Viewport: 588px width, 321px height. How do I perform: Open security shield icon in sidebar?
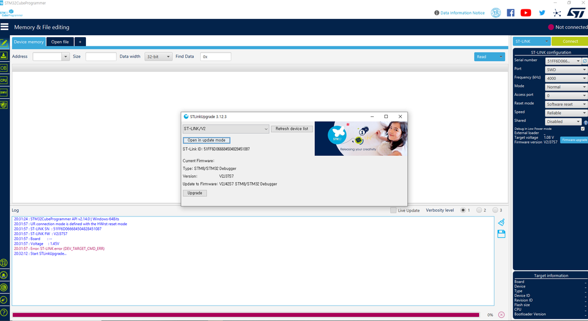(4, 105)
